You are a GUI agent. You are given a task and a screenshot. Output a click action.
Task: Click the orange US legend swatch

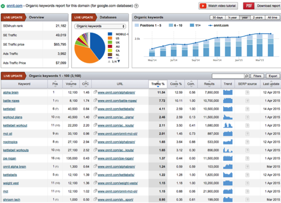point(110,38)
